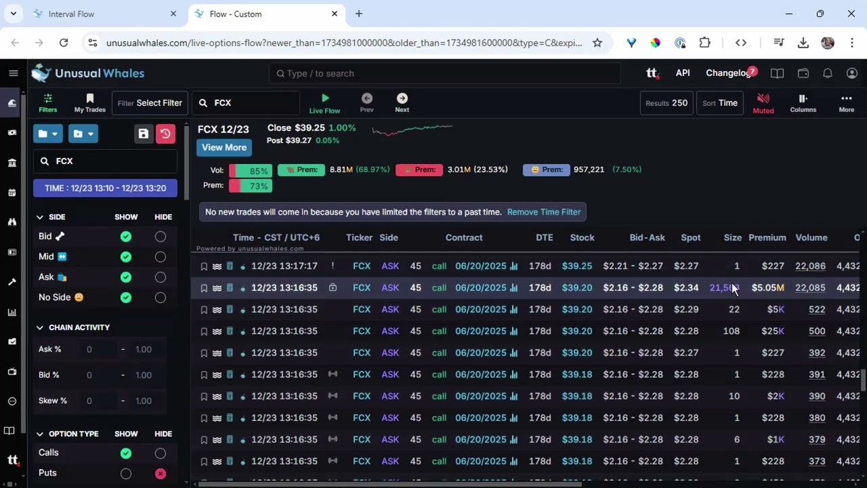
Task: Open the user account profile icon
Action: (x=852, y=73)
